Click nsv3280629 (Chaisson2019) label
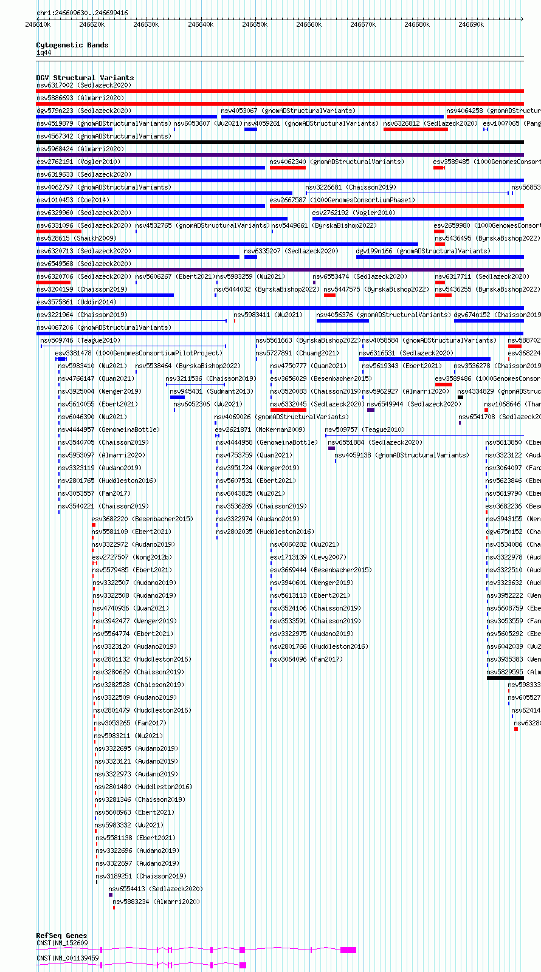Image resolution: width=541 pixels, height=972 pixels. 139,672
